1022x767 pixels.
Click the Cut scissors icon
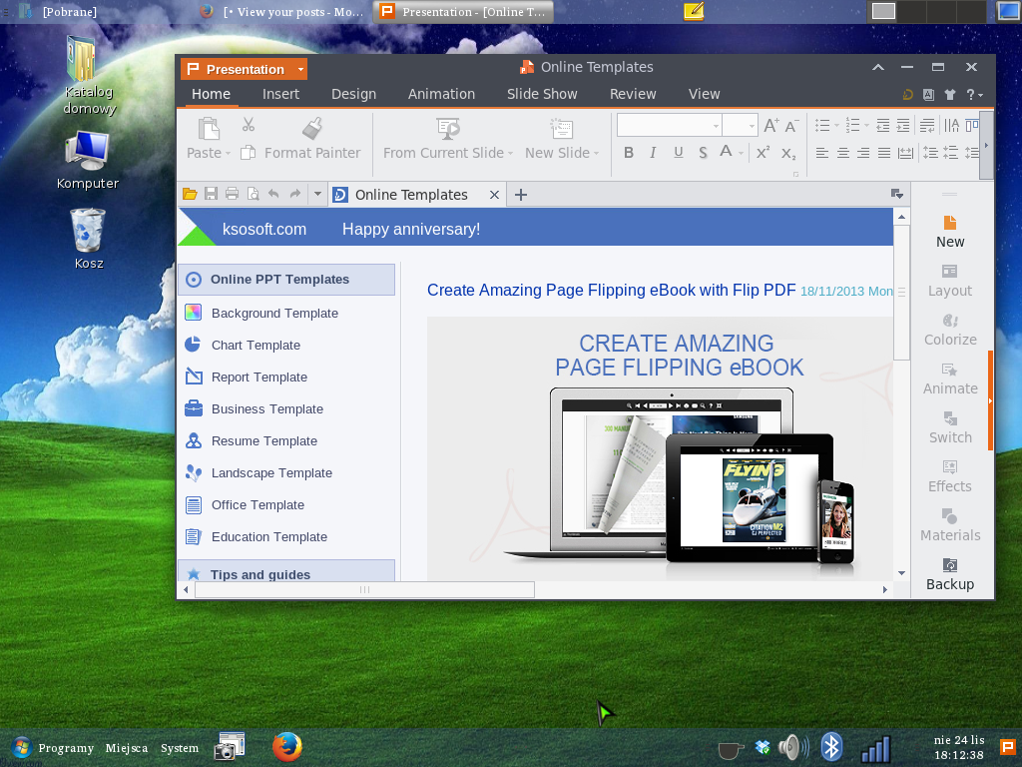(249, 125)
